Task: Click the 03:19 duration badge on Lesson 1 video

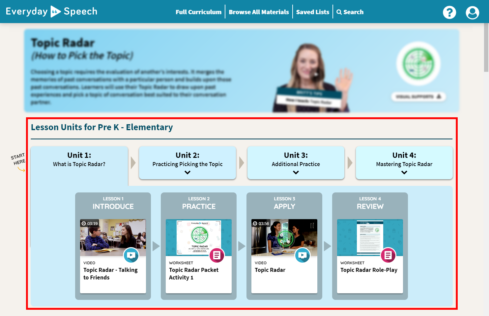Action: (90, 223)
